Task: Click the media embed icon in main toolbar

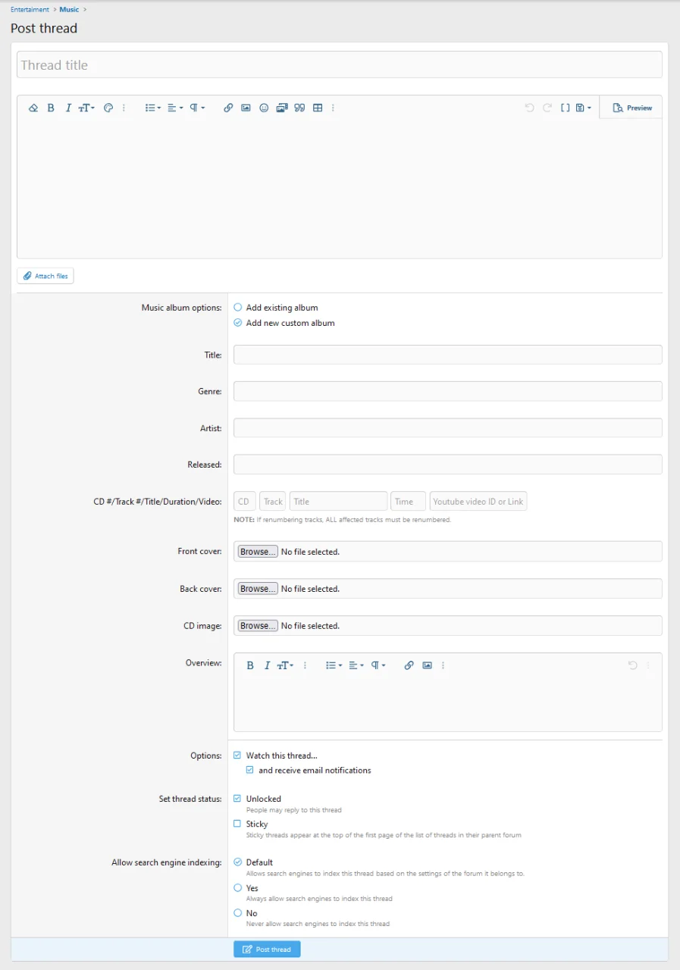Action: 282,108
